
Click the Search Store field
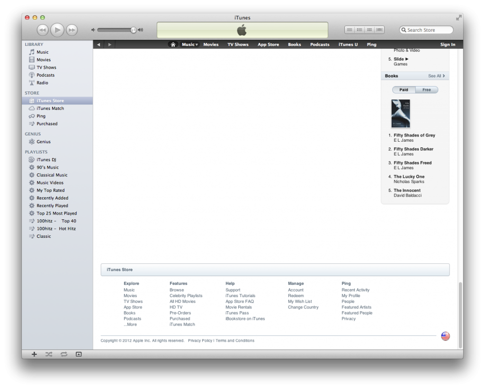tap(426, 30)
